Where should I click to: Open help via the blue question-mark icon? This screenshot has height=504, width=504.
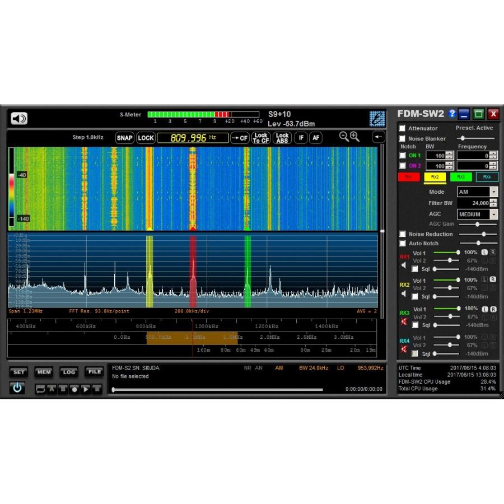click(452, 114)
